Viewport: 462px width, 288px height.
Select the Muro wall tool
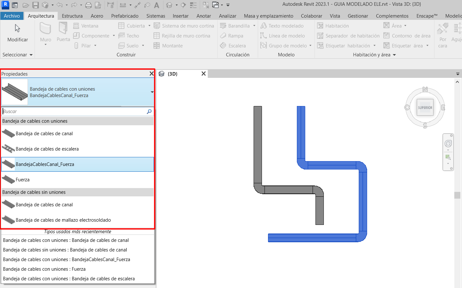(46, 33)
